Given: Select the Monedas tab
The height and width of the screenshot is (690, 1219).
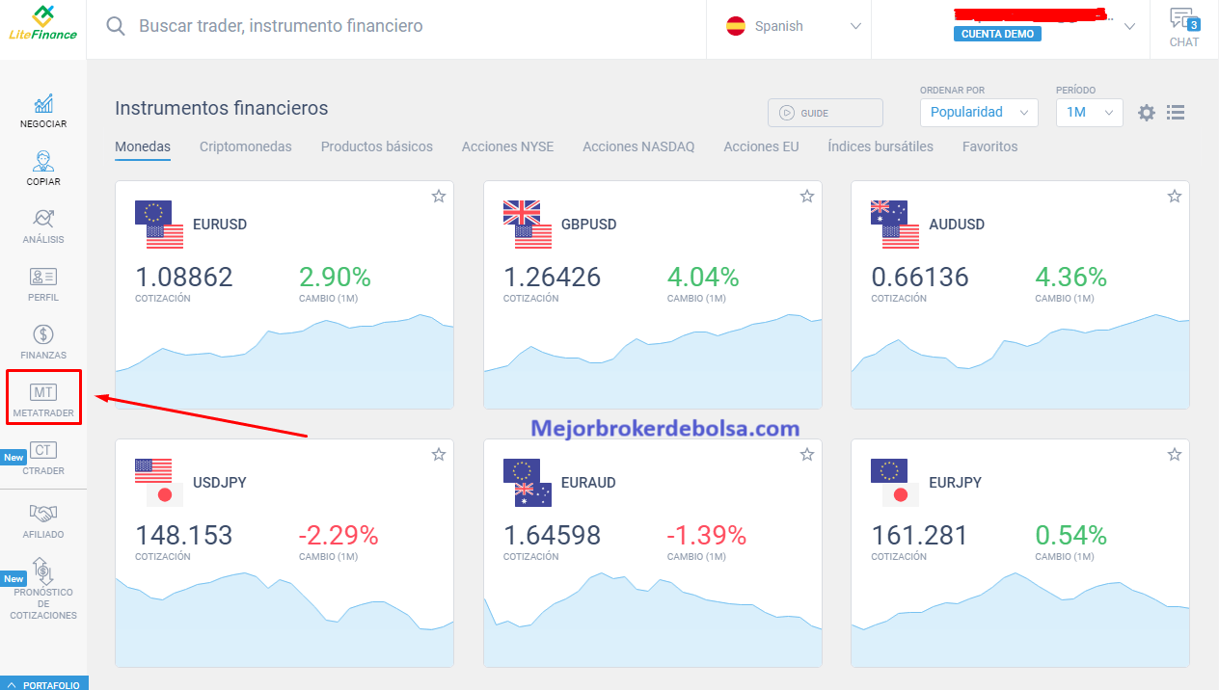Looking at the screenshot, I should pyautogui.click(x=143, y=146).
